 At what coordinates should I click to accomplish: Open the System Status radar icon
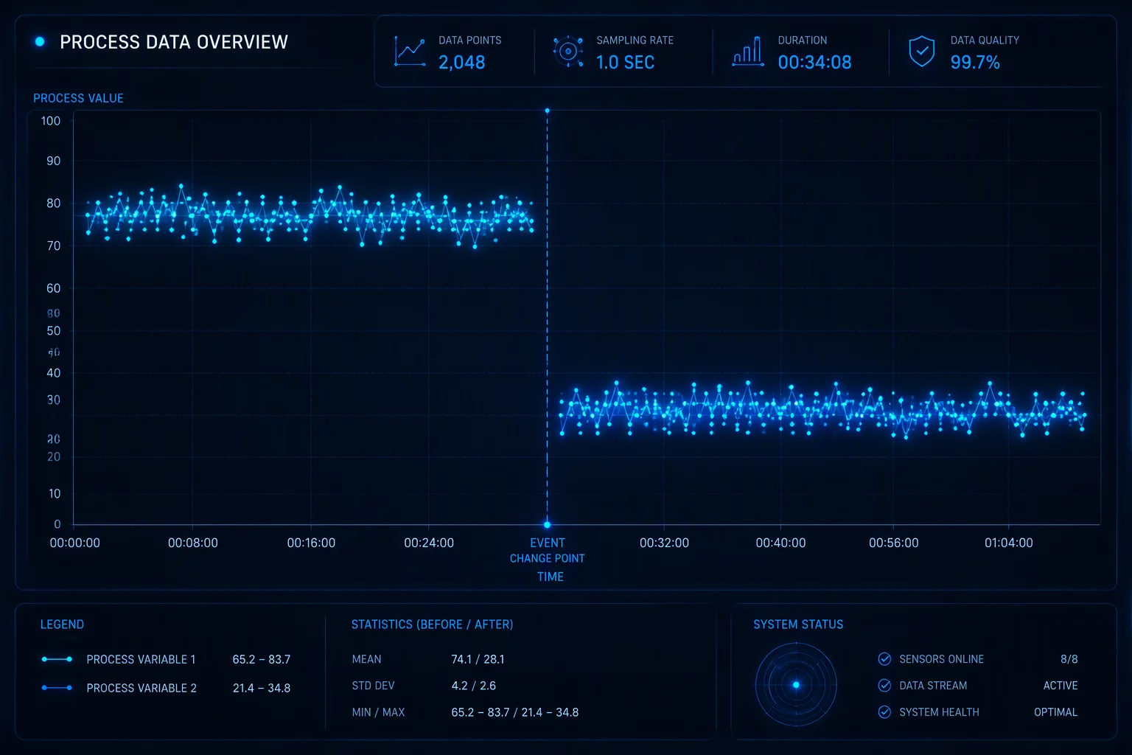click(x=796, y=685)
